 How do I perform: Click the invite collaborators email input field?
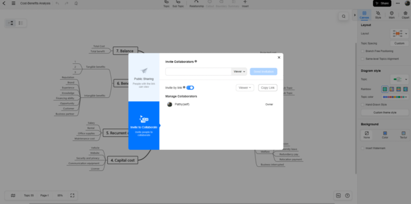(x=198, y=72)
